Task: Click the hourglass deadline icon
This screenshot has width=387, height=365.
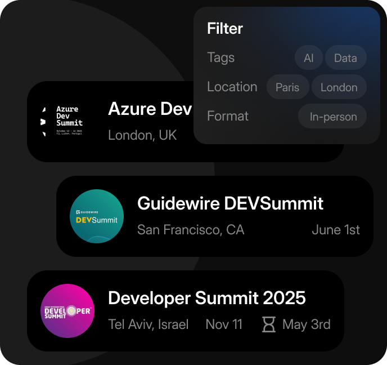Action: (x=269, y=324)
